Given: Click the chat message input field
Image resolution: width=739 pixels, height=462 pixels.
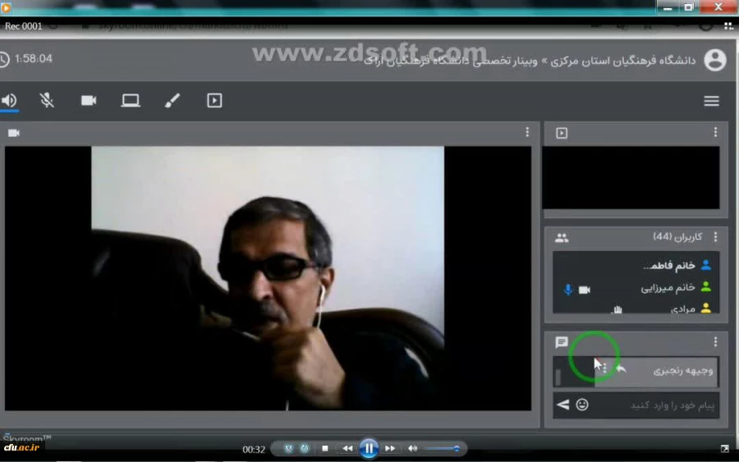Looking at the screenshot, I should [x=657, y=405].
